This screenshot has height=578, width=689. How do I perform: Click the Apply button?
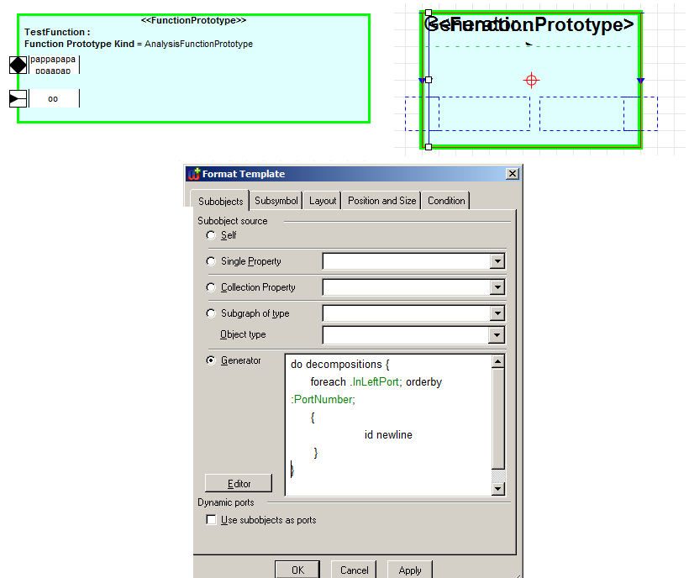(x=410, y=570)
